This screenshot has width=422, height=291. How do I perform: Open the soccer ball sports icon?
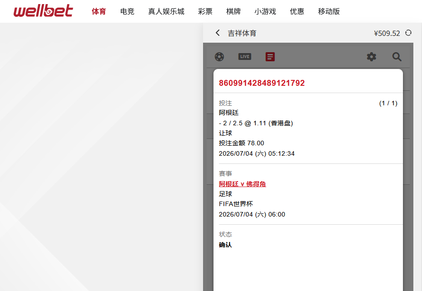(x=219, y=57)
